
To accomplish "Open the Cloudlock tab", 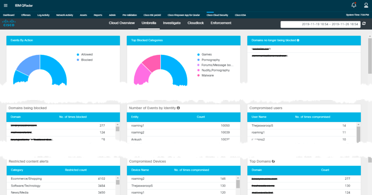I will pyautogui.click(x=196, y=23).
